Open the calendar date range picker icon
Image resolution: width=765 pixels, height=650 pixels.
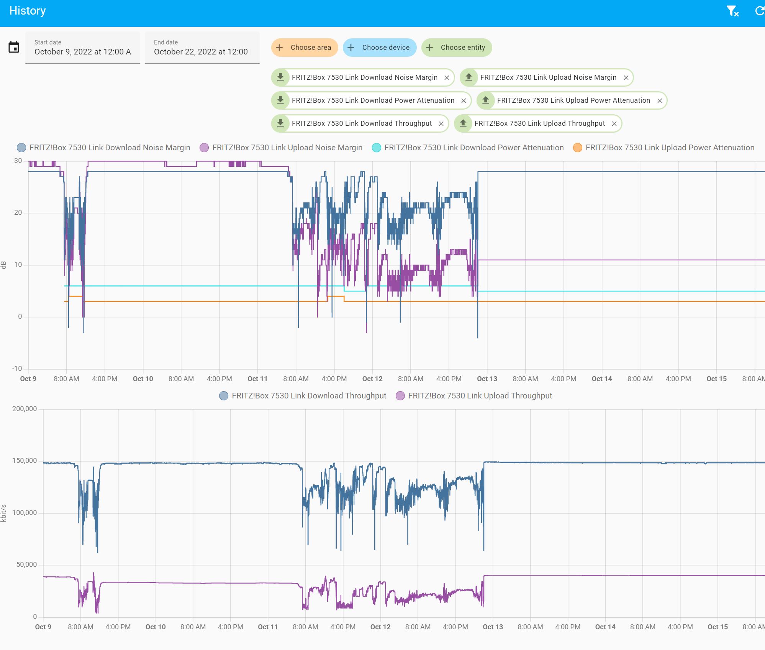pyautogui.click(x=14, y=48)
